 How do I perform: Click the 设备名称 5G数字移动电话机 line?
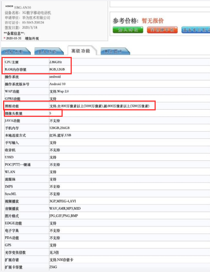click(28, 13)
